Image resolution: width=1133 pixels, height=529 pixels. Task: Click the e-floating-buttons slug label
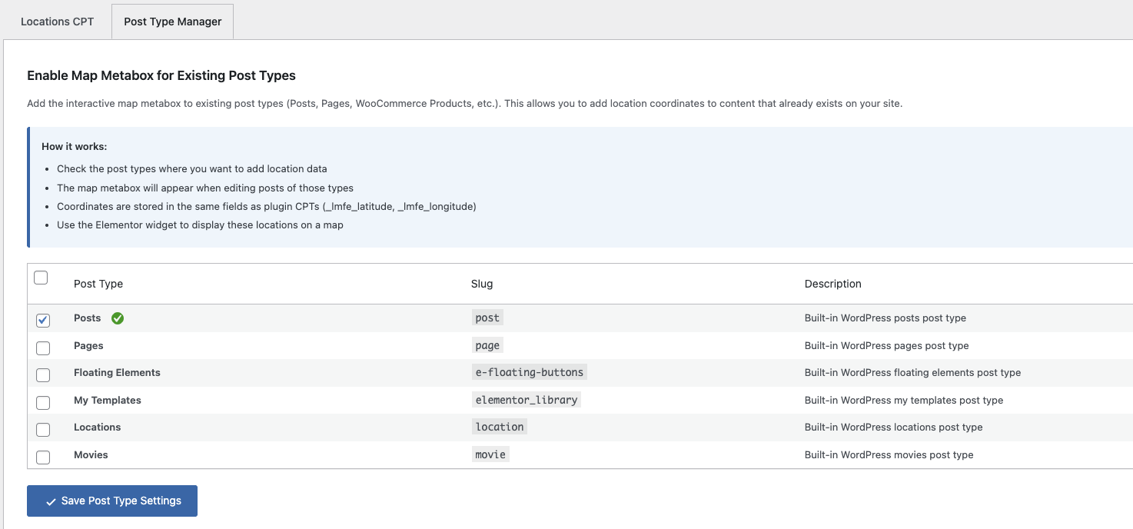tap(529, 372)
